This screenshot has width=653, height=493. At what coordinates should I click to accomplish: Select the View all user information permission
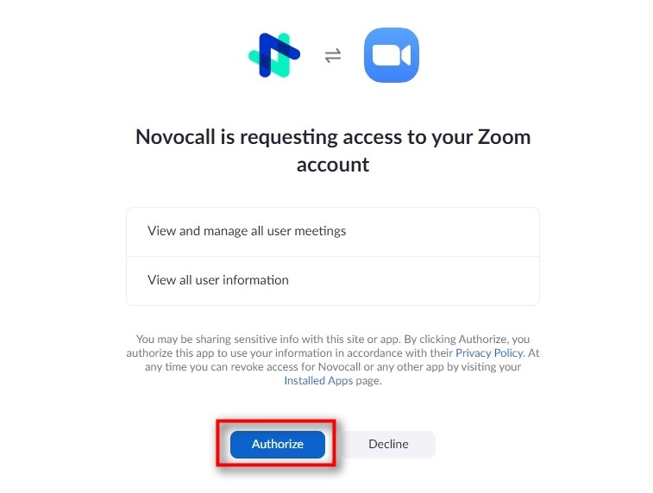(333, 280)
